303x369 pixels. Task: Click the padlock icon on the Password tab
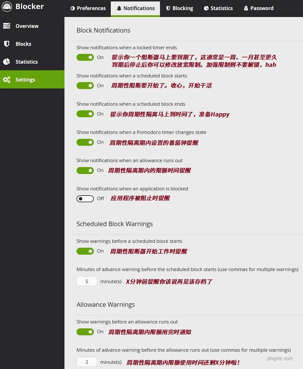click(x=246, y=8)
